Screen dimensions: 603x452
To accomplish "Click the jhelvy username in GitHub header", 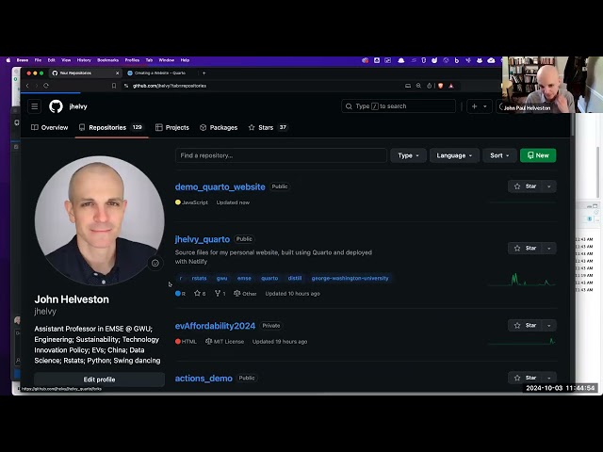I will pos(78,106).
